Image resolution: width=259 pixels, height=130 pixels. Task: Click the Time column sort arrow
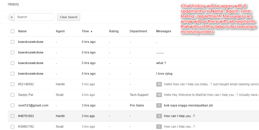click(x=91, y=31)
